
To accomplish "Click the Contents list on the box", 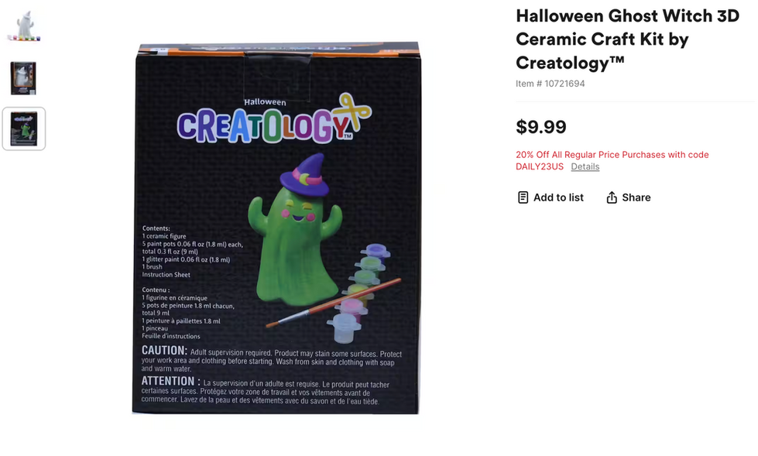I will [192, 252].
